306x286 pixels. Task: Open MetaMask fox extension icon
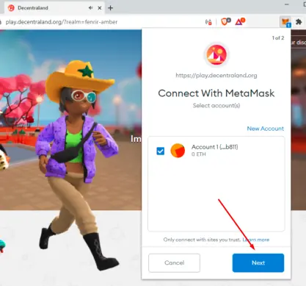(285, 22)
